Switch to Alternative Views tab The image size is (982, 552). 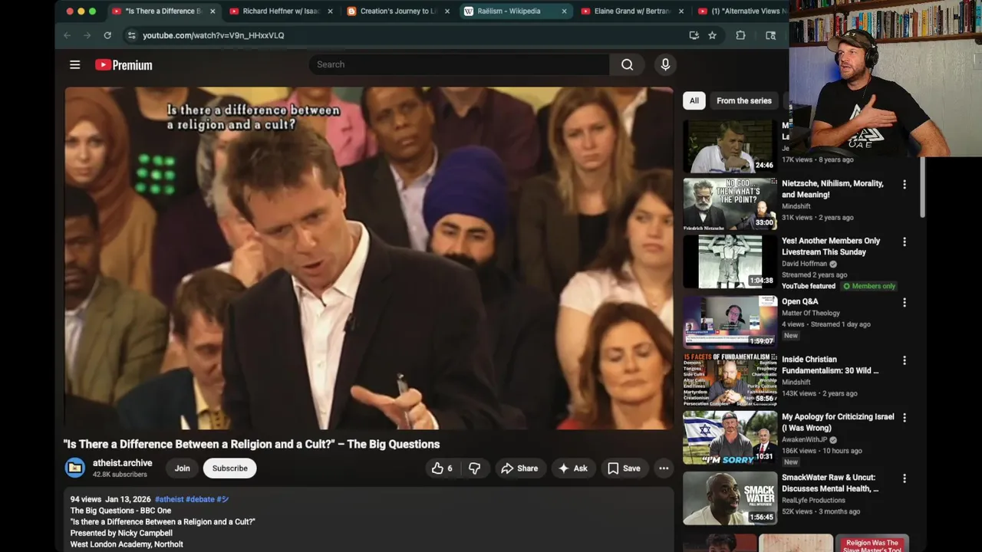tap(741, 11)
